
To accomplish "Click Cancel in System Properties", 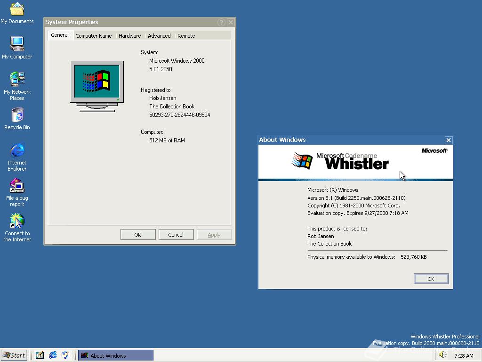I will (176, 235).
